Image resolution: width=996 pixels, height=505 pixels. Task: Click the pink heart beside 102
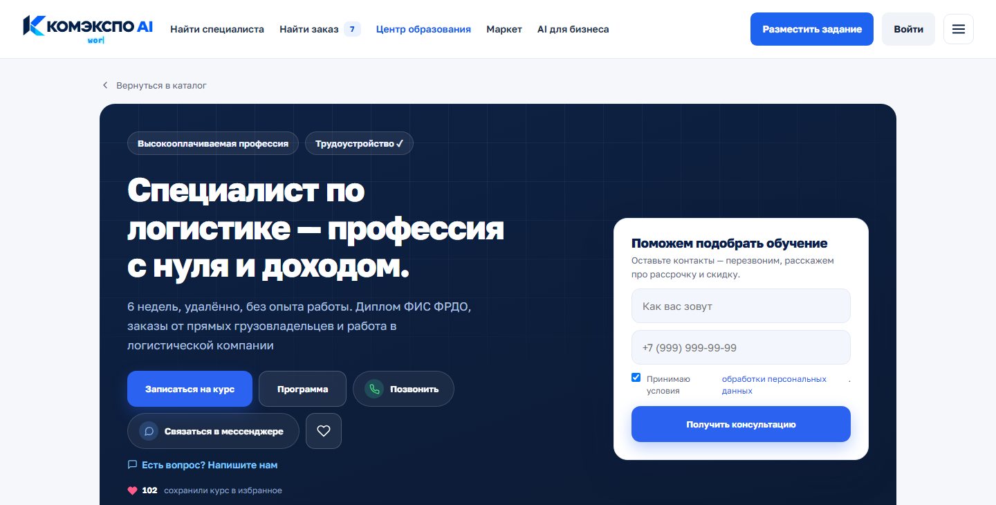coord(132,490)
